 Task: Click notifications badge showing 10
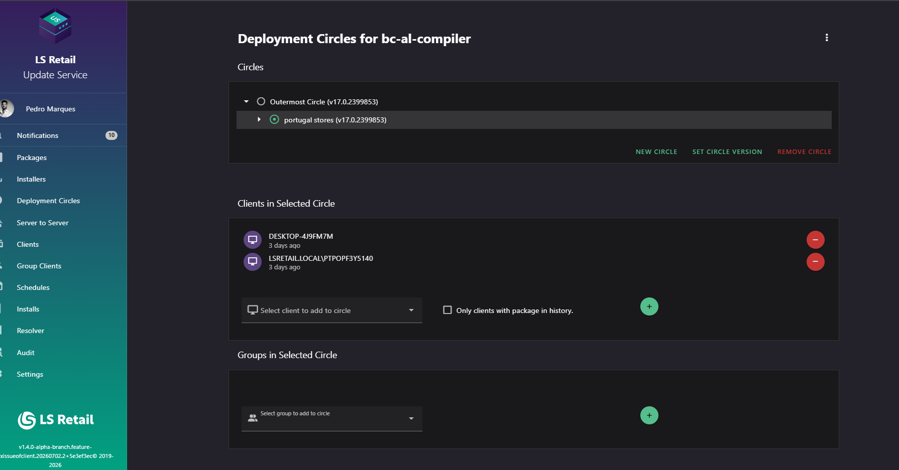pyautogui.click(x=111, y=135)
